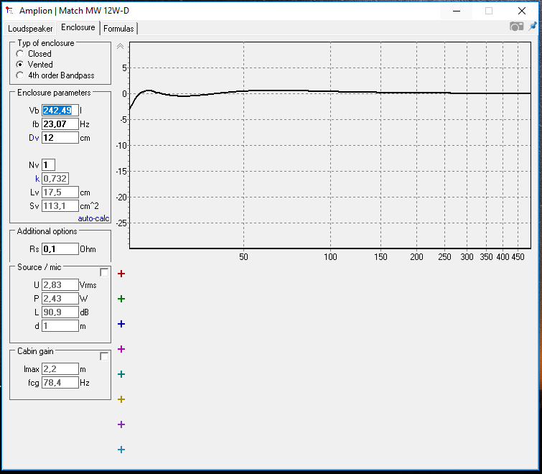Click the red plus curve icon
This screenshot has width=542, height=474.
(x=121, y=274)
